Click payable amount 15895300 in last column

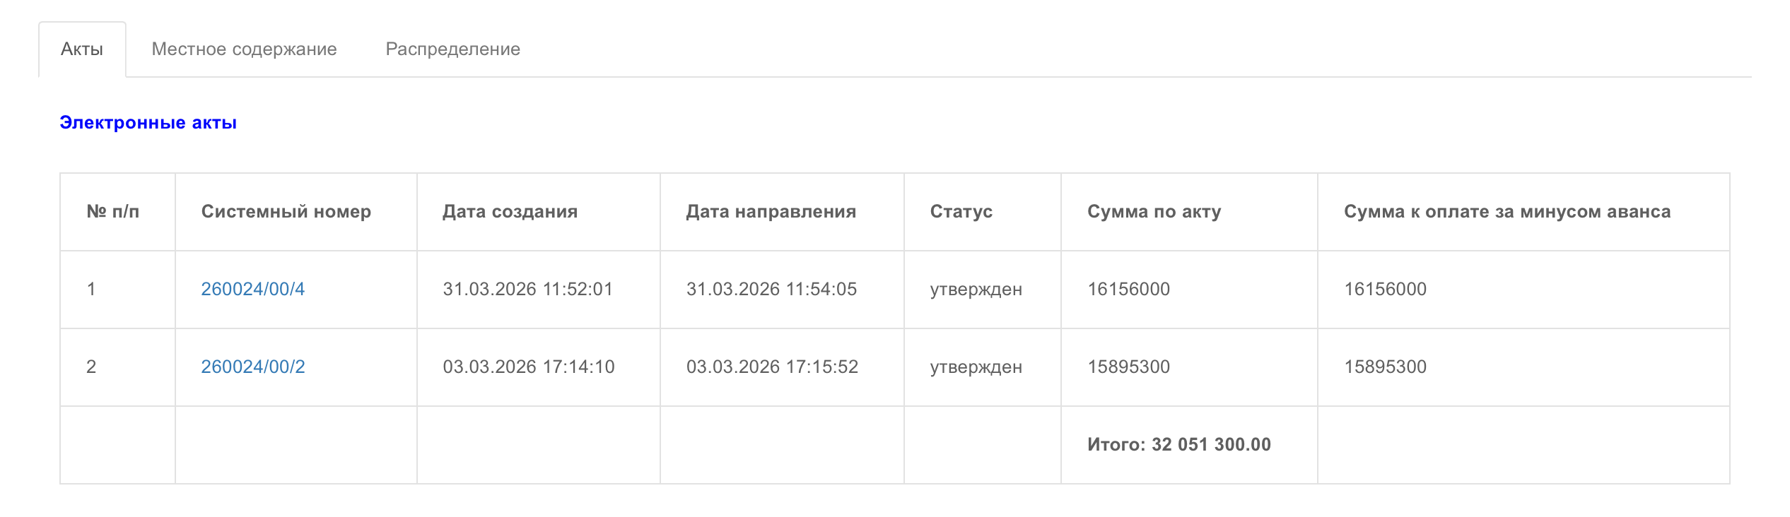pyautogui.click(x=1385, y=367)
